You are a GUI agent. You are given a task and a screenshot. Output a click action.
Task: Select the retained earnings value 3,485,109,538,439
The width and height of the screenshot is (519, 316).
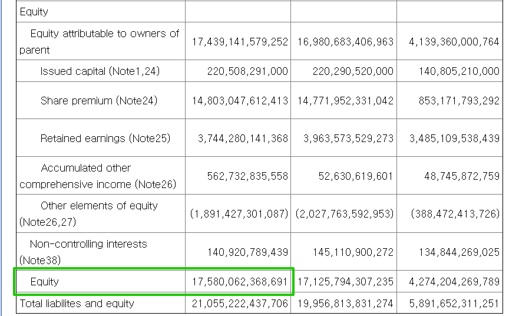pyautogui.click(x=454, y=139)
